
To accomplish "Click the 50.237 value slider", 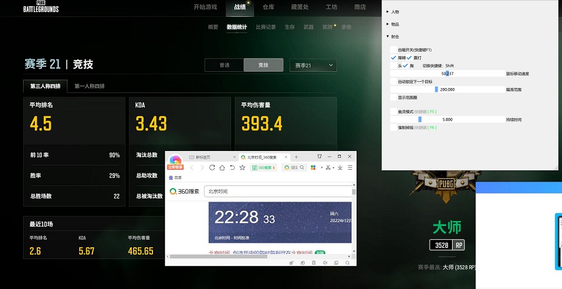I will pyautogui.click(x=447, y=74).
